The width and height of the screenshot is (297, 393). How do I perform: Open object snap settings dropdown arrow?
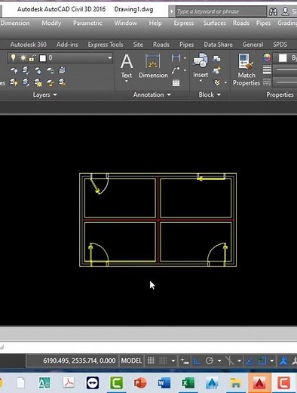point(271,361)
